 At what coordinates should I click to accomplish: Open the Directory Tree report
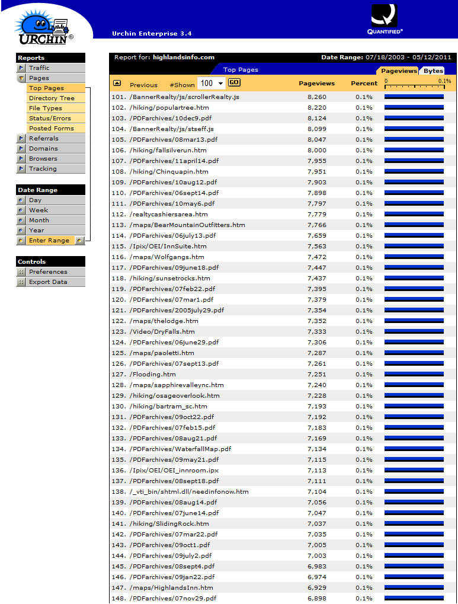(56, 98)
